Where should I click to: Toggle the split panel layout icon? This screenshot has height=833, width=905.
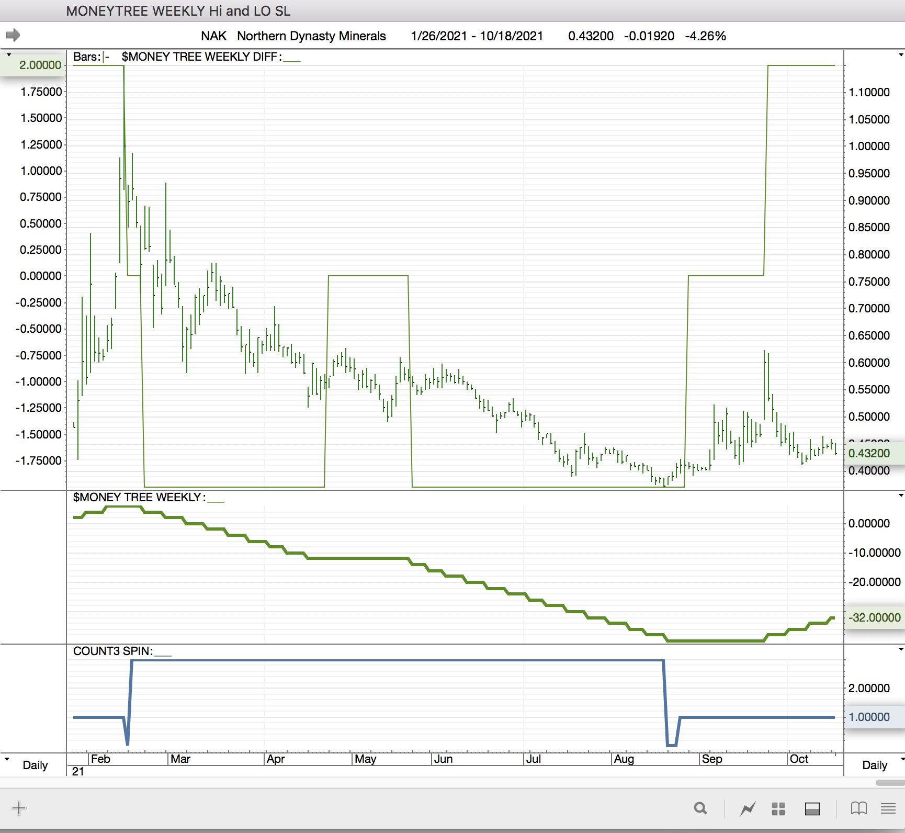[812, 808]
